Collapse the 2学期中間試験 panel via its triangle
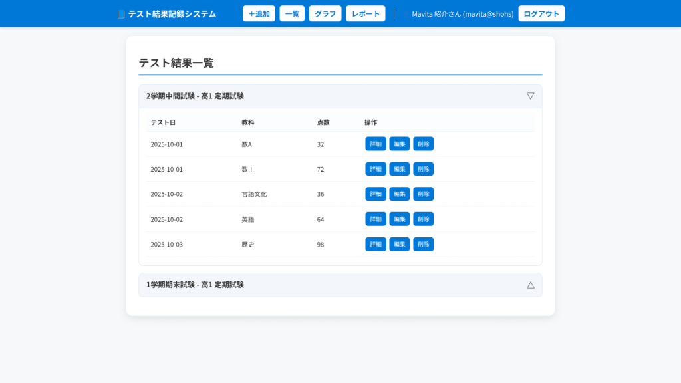 point(530,95)
